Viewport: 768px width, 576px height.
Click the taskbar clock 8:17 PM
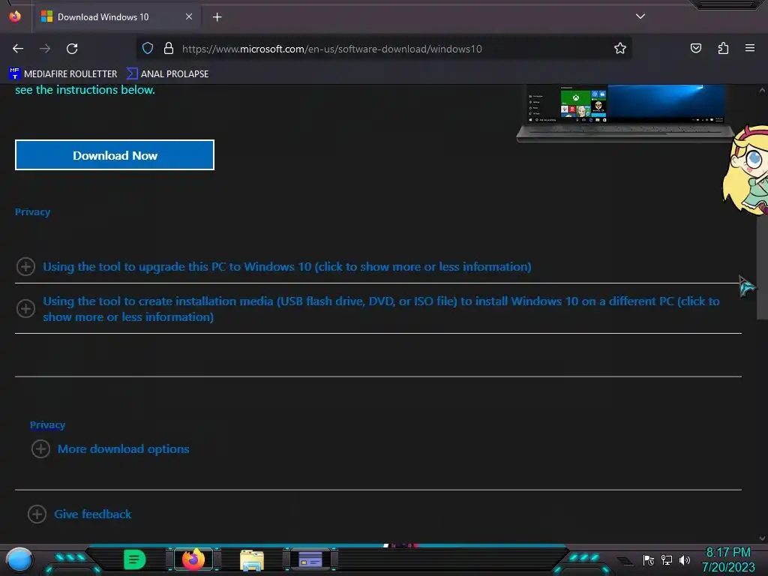[x=728, y=559]
